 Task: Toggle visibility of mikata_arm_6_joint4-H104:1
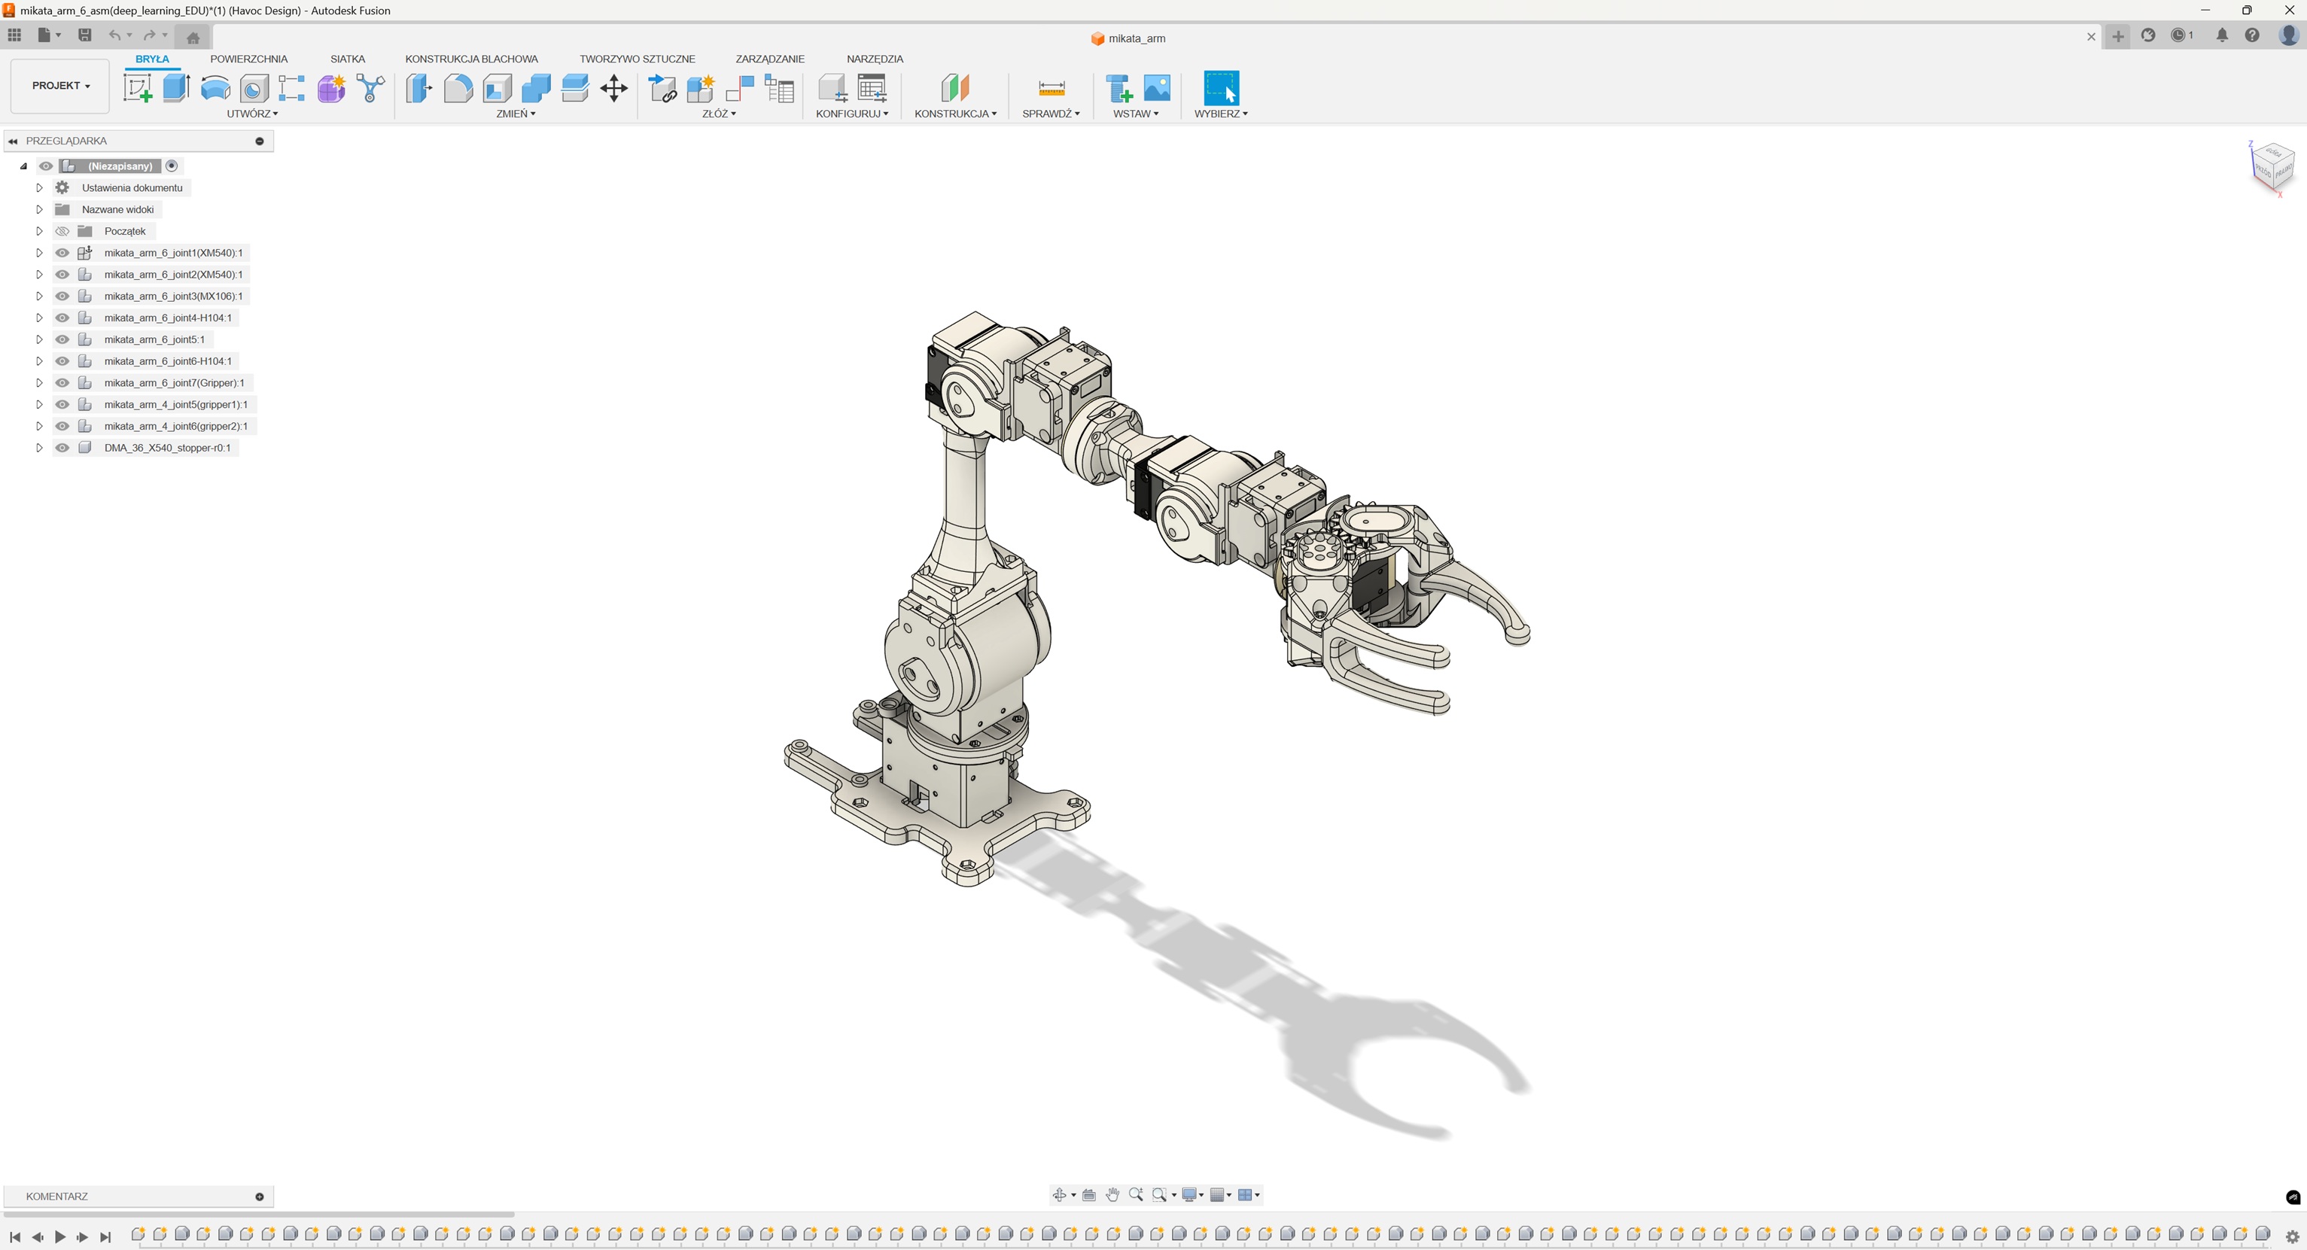(x=62, y=318)
